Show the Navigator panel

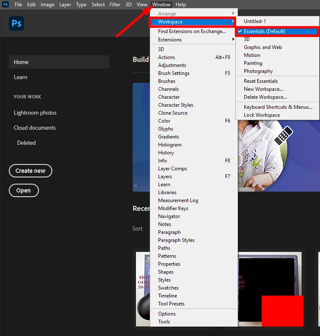(194, 216)
